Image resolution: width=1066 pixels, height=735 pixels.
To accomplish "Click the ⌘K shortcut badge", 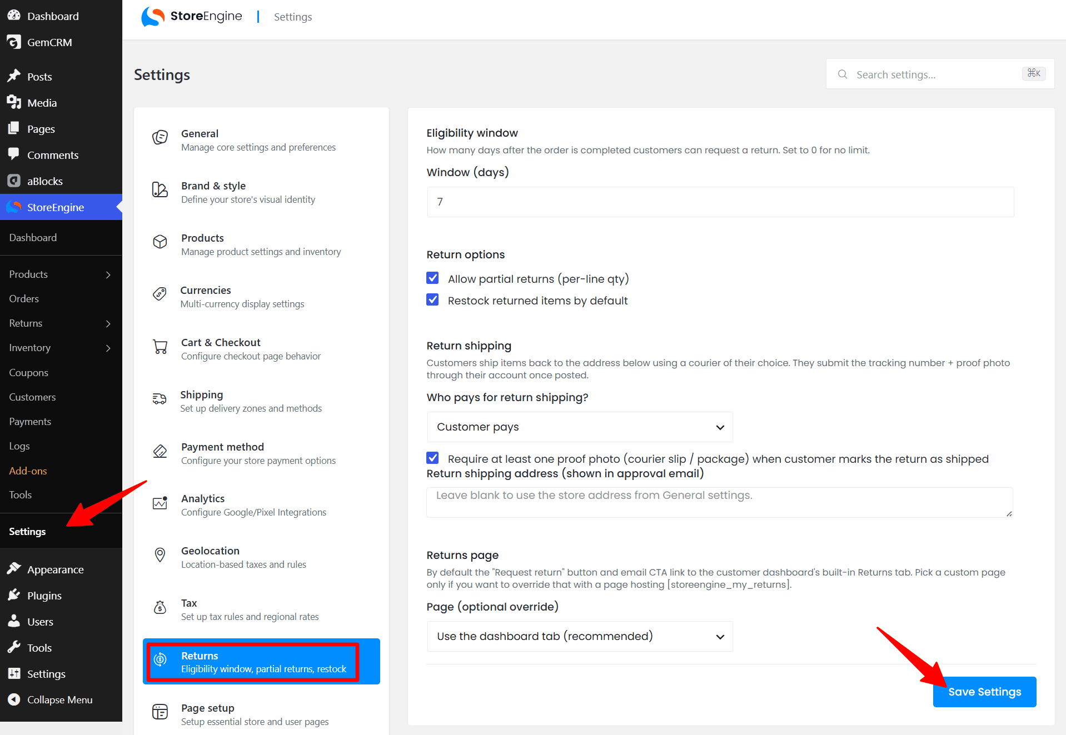I will pos(1034,73).
